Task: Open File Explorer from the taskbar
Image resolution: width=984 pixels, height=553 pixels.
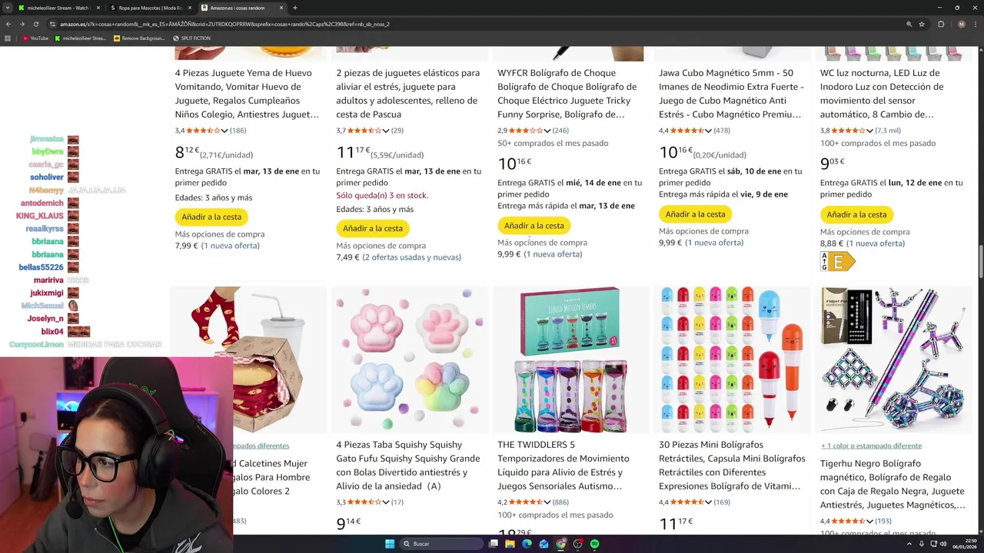Action: pos(510,544)
